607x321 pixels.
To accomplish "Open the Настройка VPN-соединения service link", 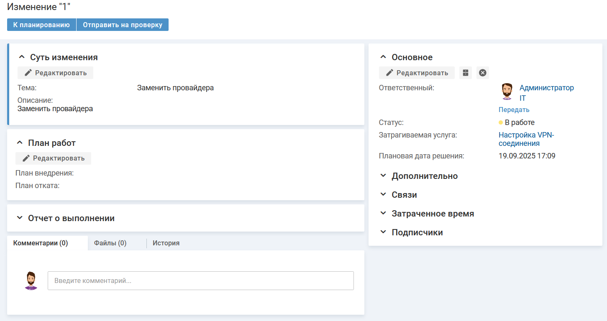I will pyautogui.click(x=526, y=139).
